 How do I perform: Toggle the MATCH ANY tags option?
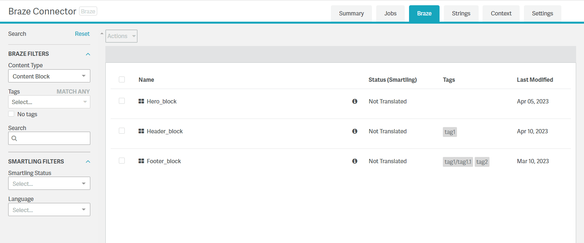(x=73, y=92)
